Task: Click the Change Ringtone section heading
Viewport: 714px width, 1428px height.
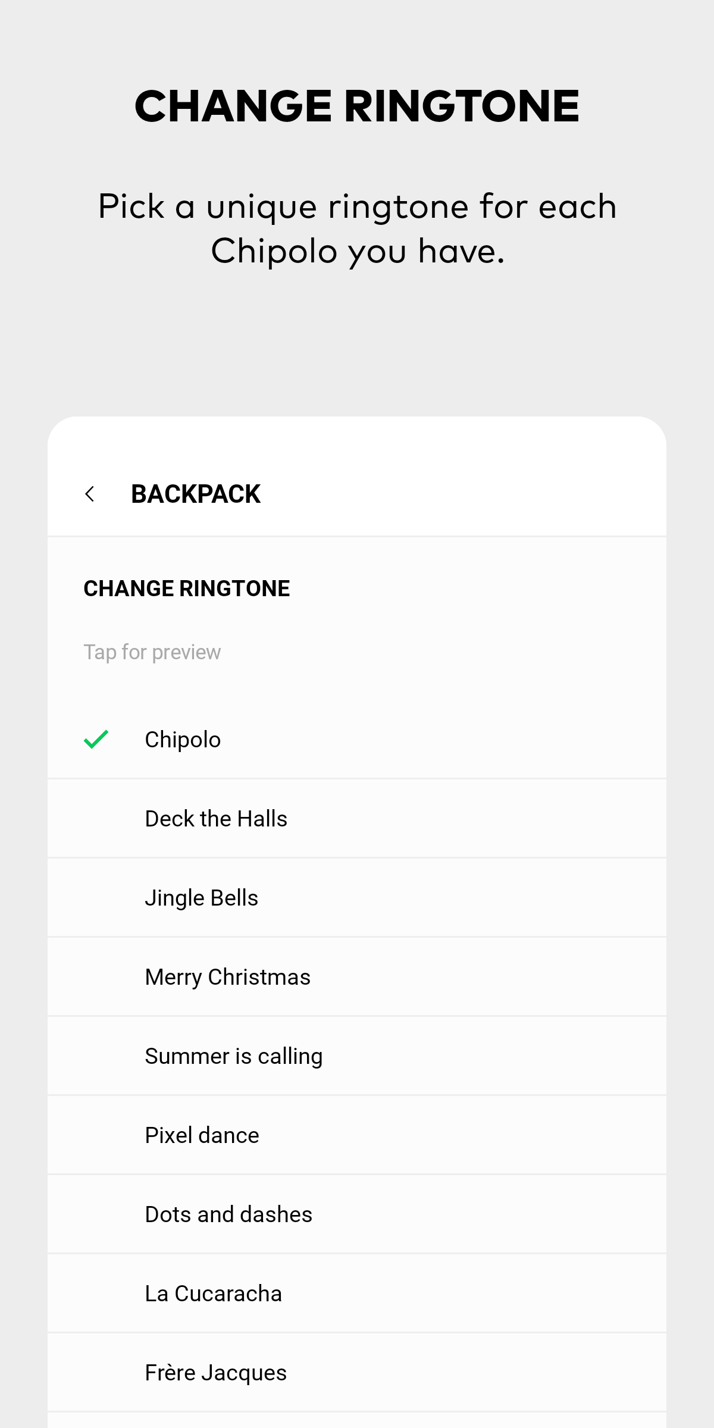Action: pyautogui.click(x=186, y=588)
